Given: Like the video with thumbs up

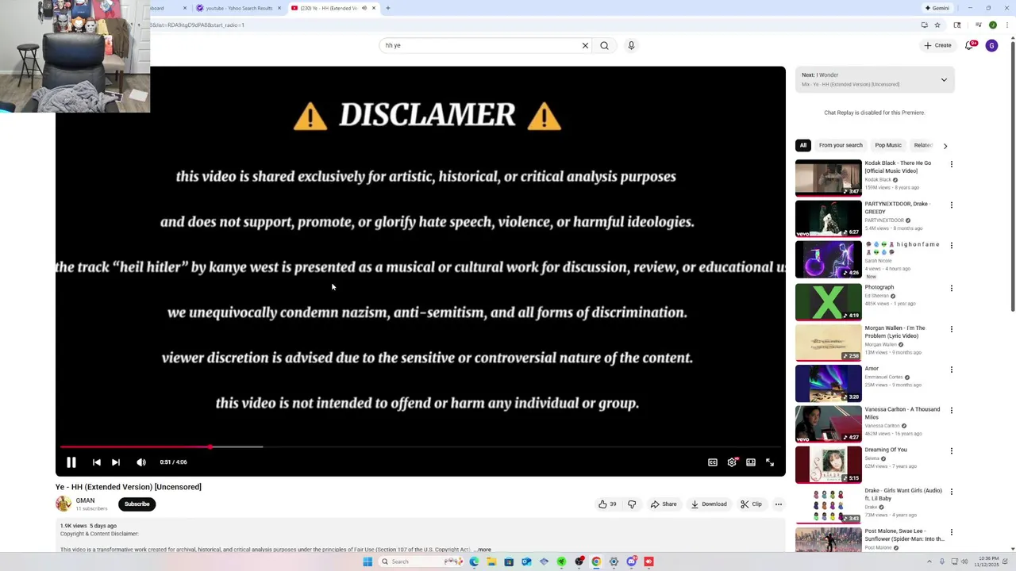Looking at the screenshot, I should click(x=607, y=504).
